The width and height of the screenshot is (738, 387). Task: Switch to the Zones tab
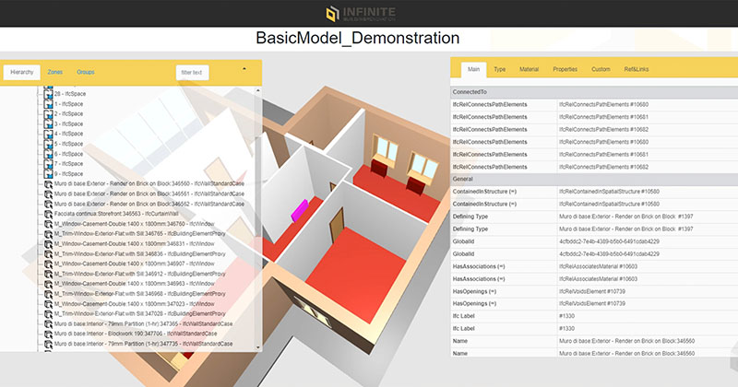coord(55,72)
